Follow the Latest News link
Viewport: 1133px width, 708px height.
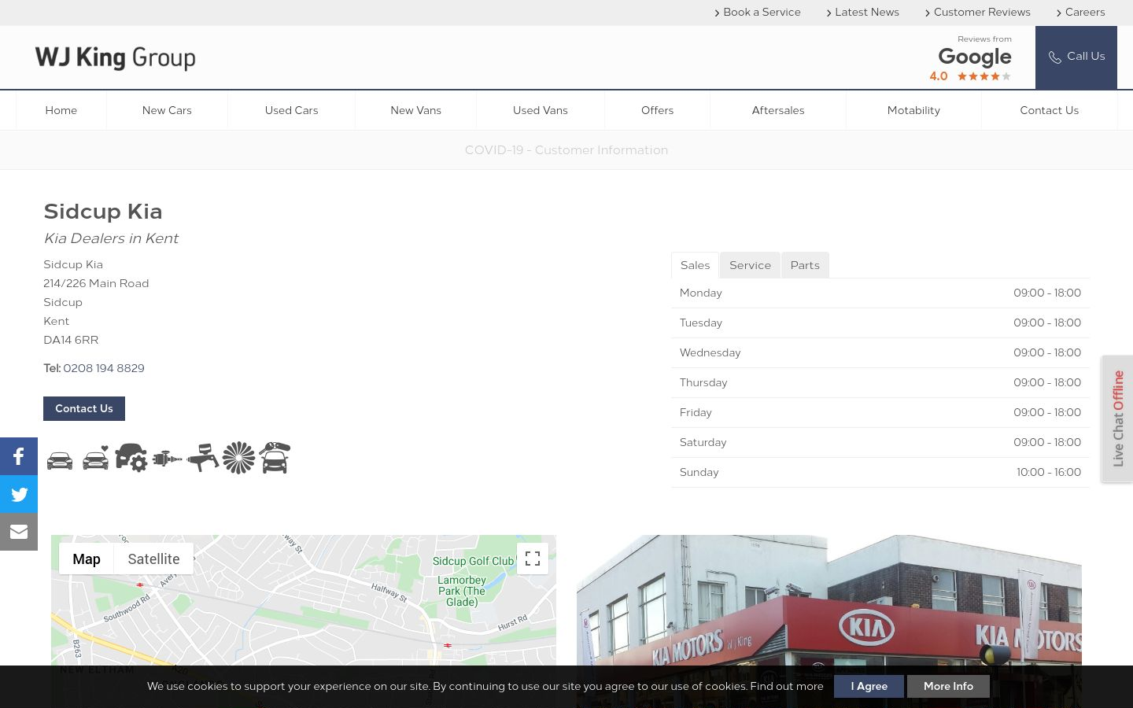(x=863, y=12)
